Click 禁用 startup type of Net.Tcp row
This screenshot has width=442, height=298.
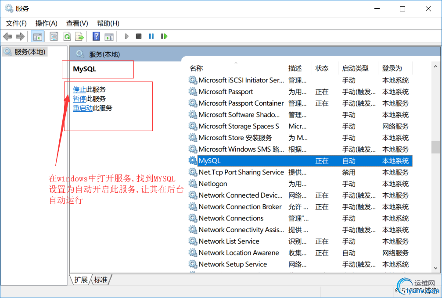click(x=349, y=173)
